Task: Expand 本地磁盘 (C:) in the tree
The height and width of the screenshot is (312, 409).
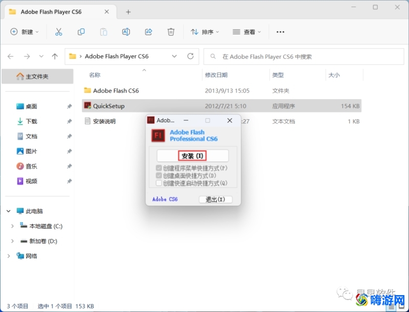Action: coord(12,226)
